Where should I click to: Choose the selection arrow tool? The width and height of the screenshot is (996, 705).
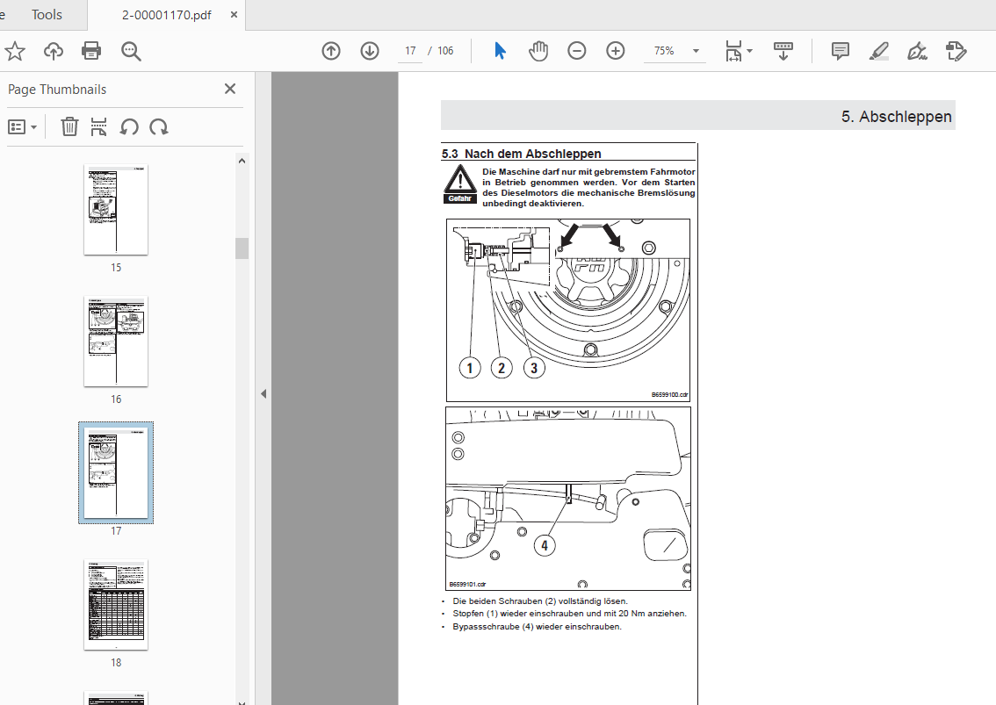coord(500,51)
